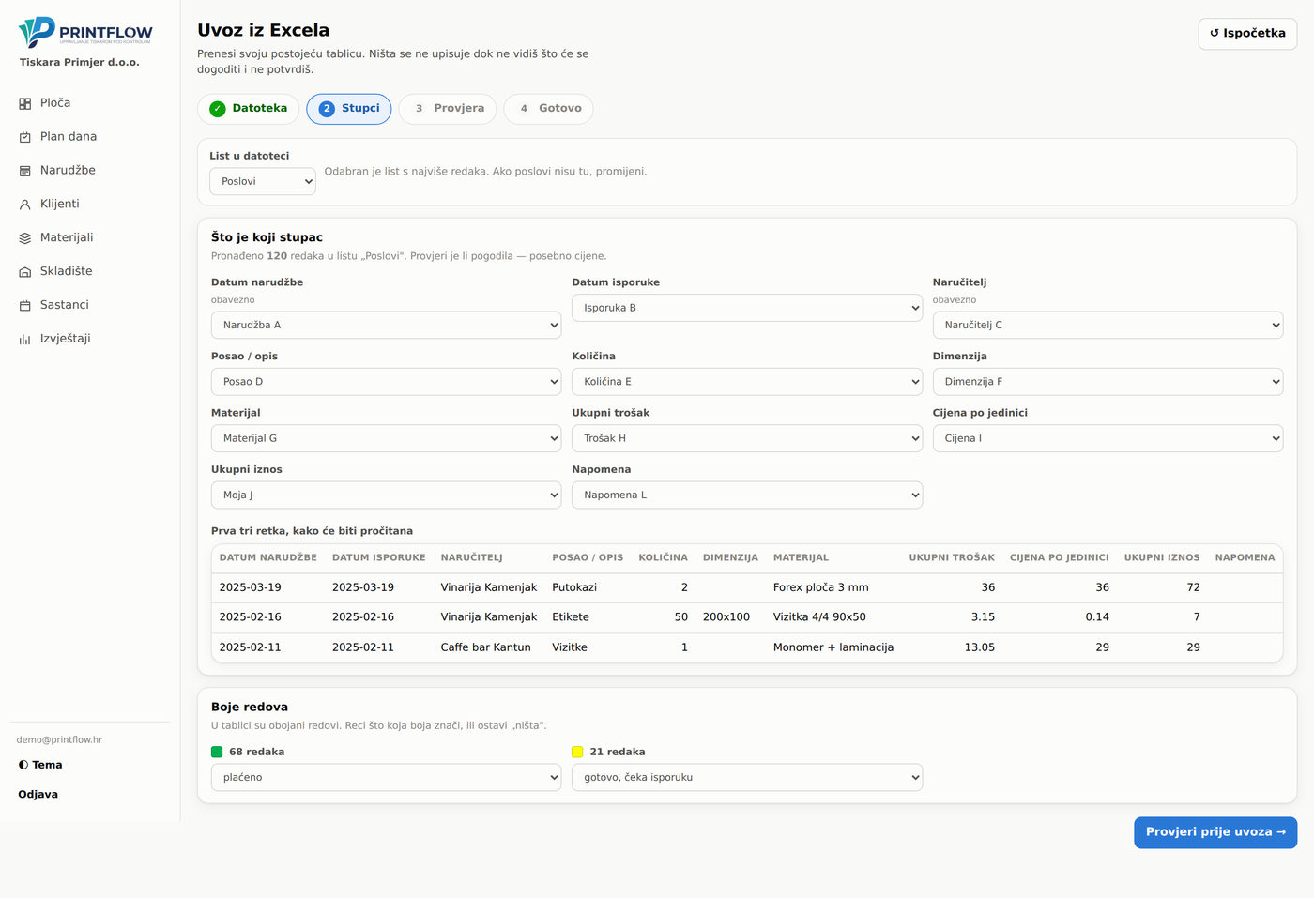
Task: Go to the Datoteka step tab
Action: (249, 109)
